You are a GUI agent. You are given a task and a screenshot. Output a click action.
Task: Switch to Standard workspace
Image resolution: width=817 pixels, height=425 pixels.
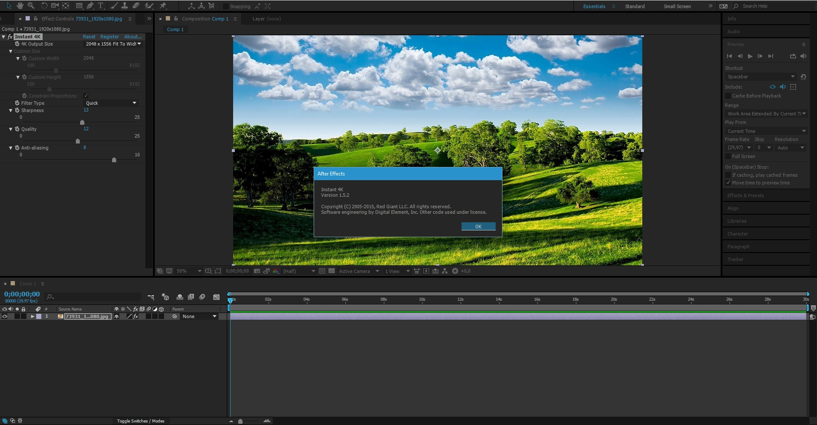tap(635, 6)
